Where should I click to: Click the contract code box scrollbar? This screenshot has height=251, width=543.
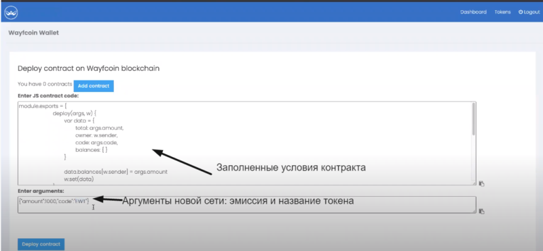[x=473, y=119]
